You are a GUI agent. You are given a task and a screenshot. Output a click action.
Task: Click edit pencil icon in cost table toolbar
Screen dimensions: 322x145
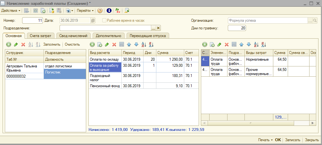[x=219, y=44]
